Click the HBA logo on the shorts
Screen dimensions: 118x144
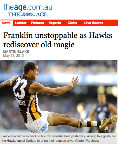pos(44,128)
